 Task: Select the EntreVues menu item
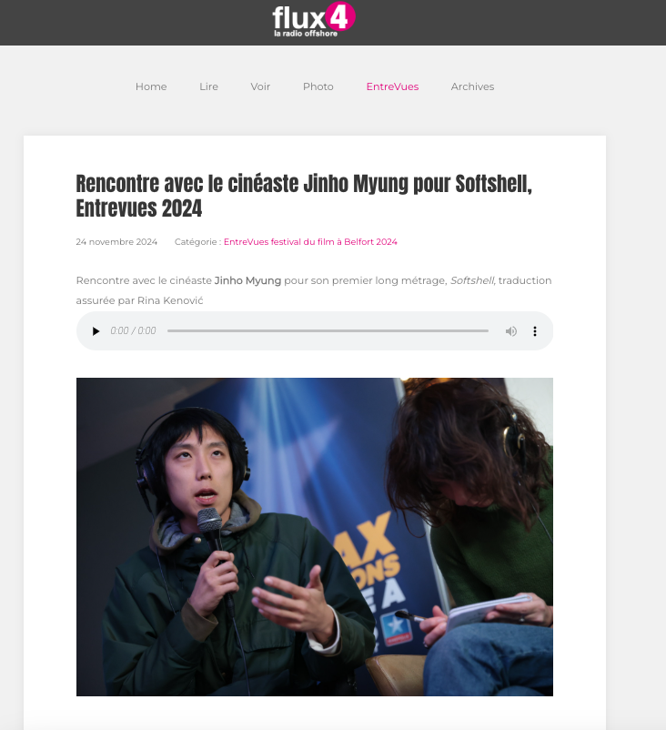(x=392, y=86)
